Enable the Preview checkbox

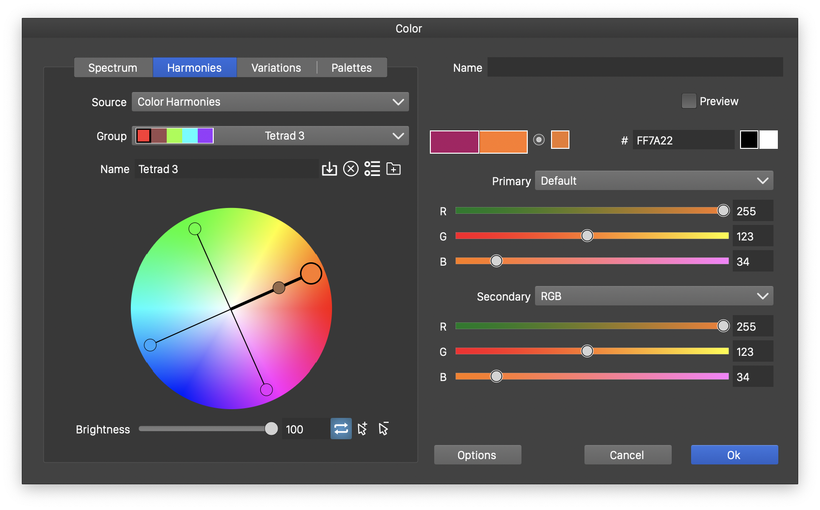[689, 101]
